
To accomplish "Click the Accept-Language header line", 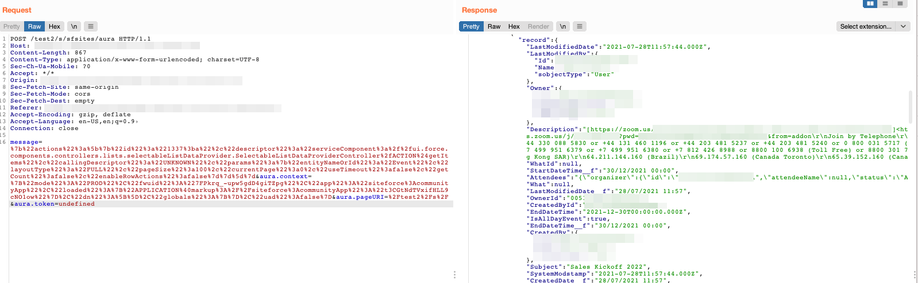I will point(74,121).
